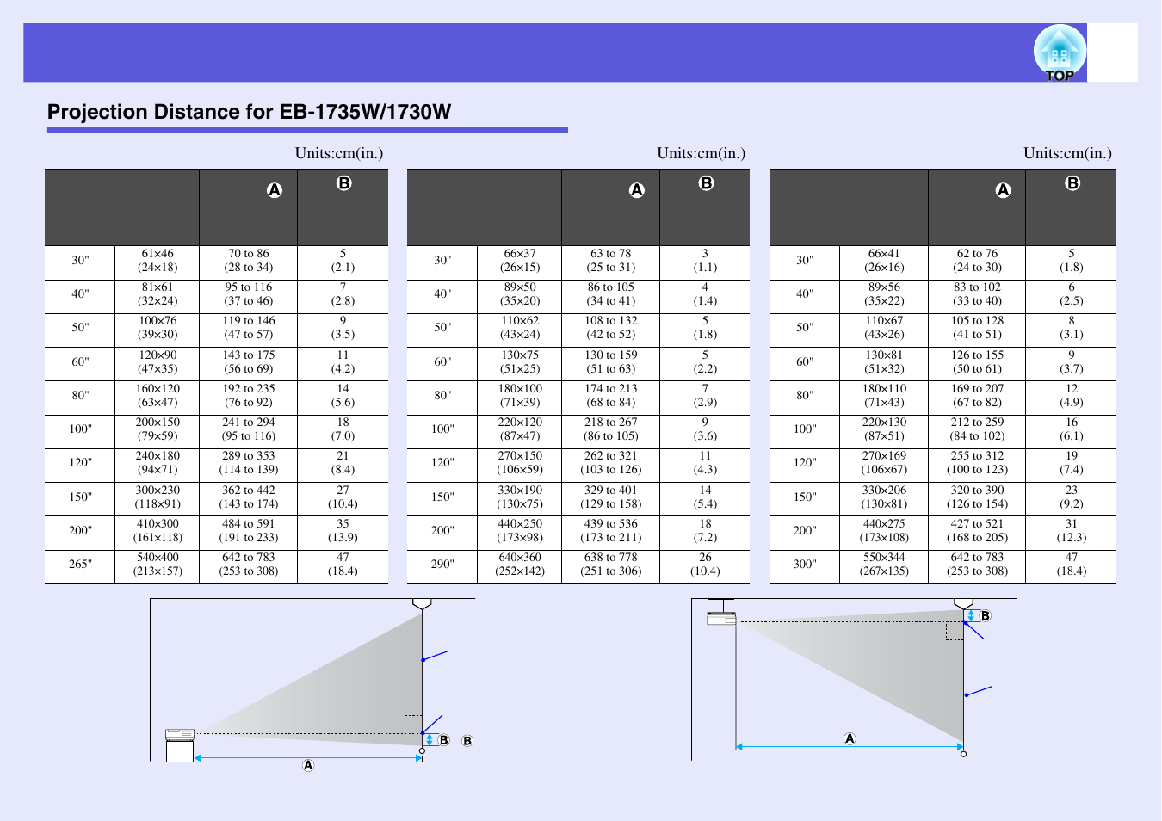This screenshot has width=1162, height=821.
Task: Click the 169 to 207 distance cell
Action: pos(978,396)
